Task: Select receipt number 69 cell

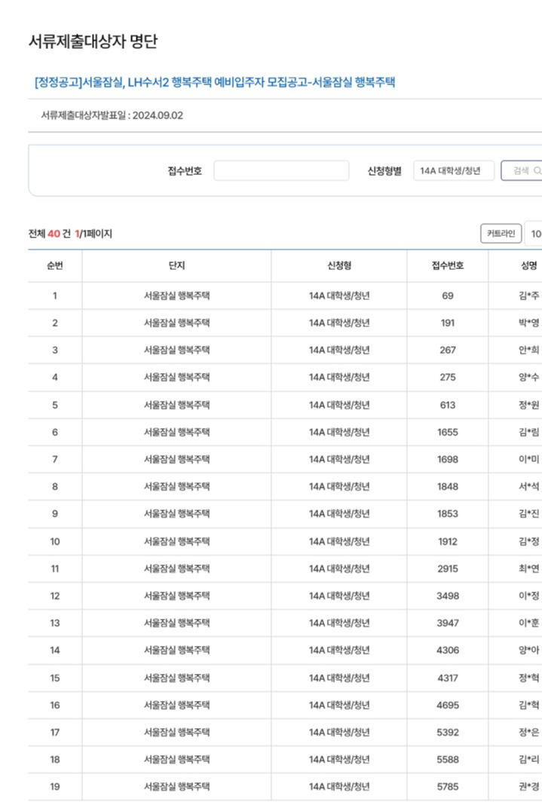Action: [x=448, y=295]
